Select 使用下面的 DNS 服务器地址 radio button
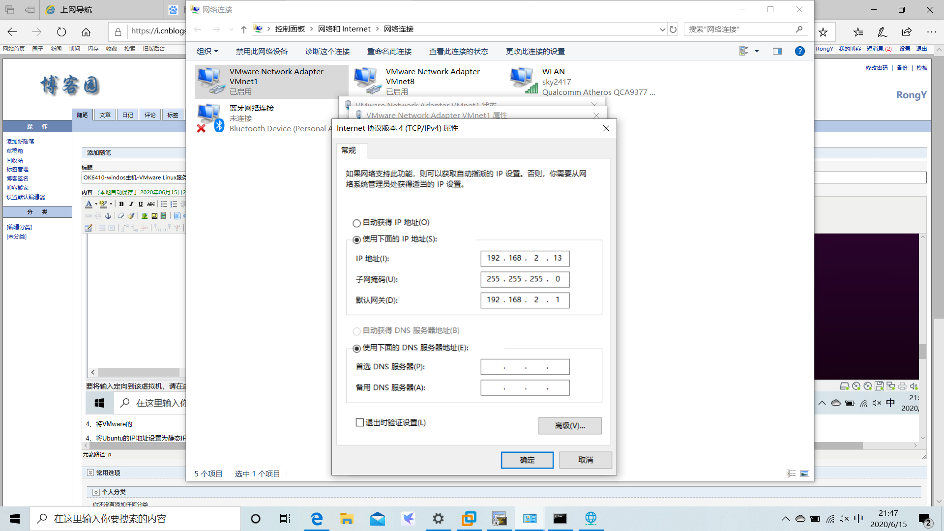944x531 pixels. [357, 349]
